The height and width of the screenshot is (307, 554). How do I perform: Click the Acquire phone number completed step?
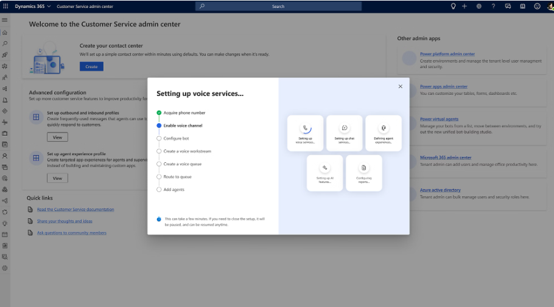181,113
